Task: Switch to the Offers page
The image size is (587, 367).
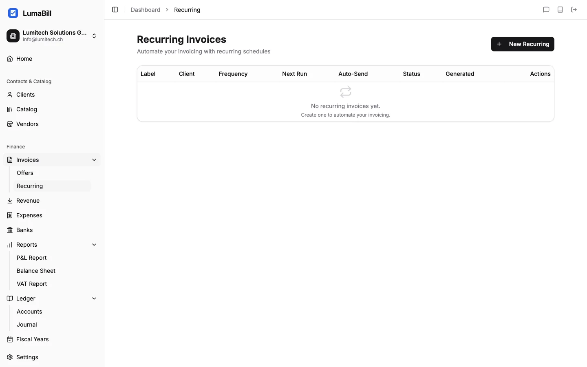Action: pyautogui.click(x=25, y=172)
